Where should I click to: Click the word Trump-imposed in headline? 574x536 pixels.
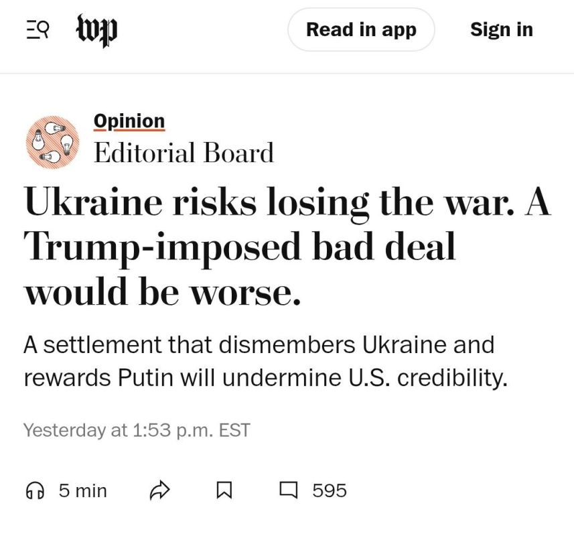point(163,247)
